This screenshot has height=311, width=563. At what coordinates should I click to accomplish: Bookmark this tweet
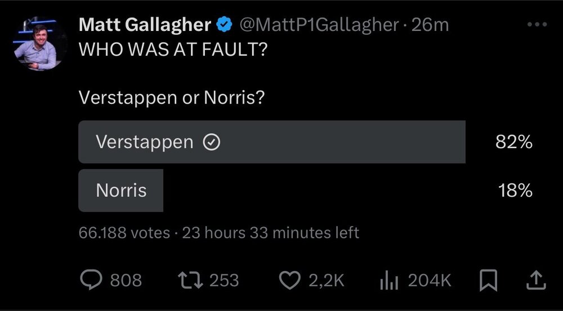(488, 281)
